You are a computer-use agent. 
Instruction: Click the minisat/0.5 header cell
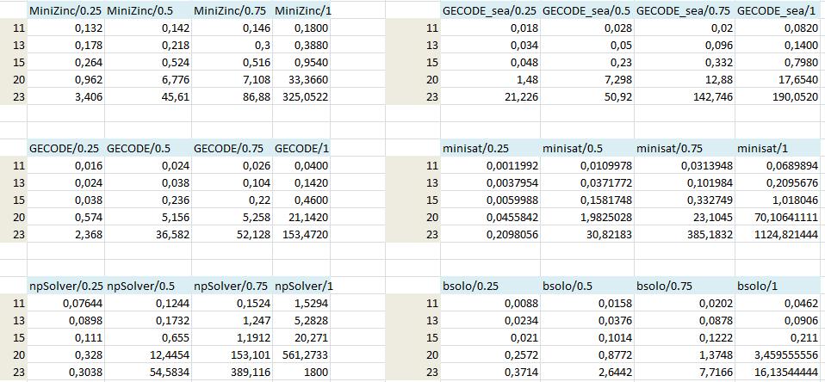(x=587, y=148)
